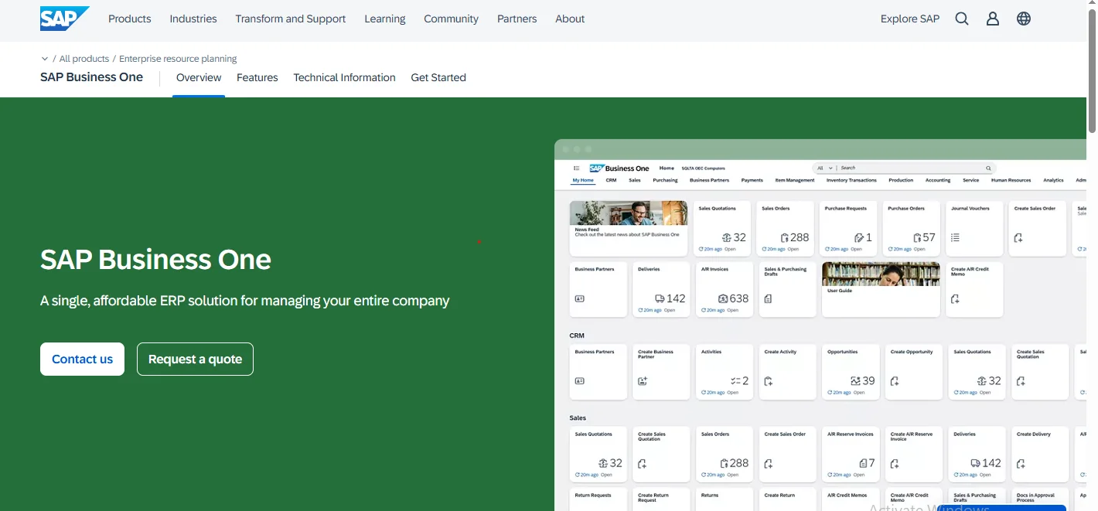The height and width of the screenshot is (511, 1098).
Task: Click the icon on the Create Activity tile
Action: tap(768, 381)
